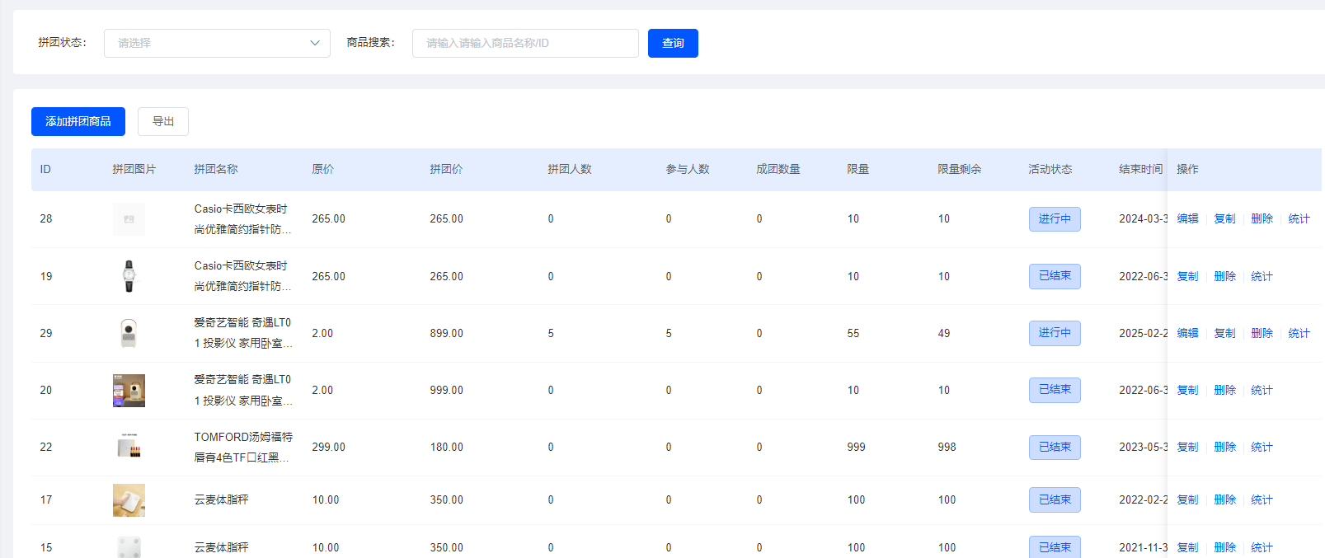The height and width of the screenshot is (558, 1325).
Task: Open the 拼团状态 dropdown selector
Action: [217, 43]
